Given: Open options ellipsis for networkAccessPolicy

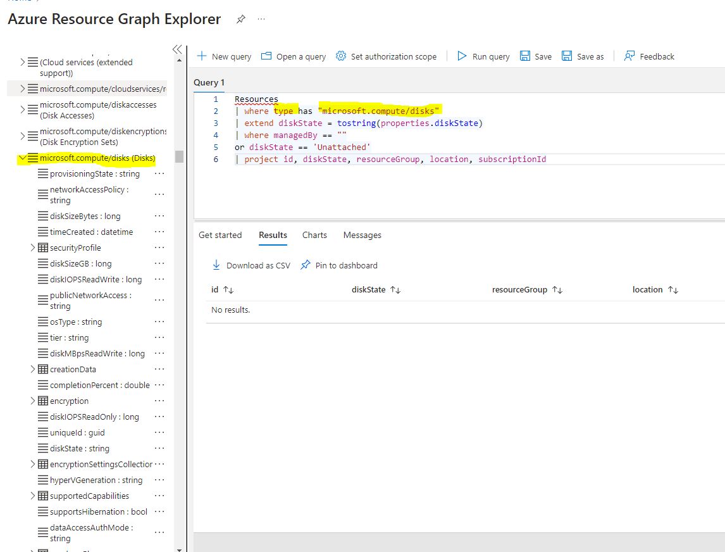Looking at the screenshot, I should click(x=159, y=194).
